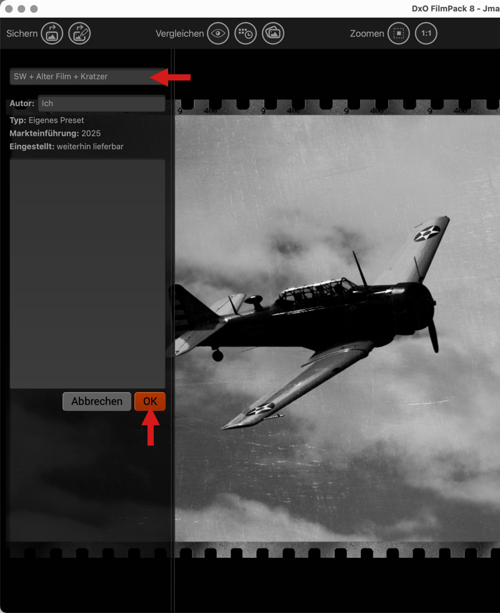Open the presets history grid-clock icon
Image resolution: width=500 pixels, height=613 pixels.
[246, 34]
